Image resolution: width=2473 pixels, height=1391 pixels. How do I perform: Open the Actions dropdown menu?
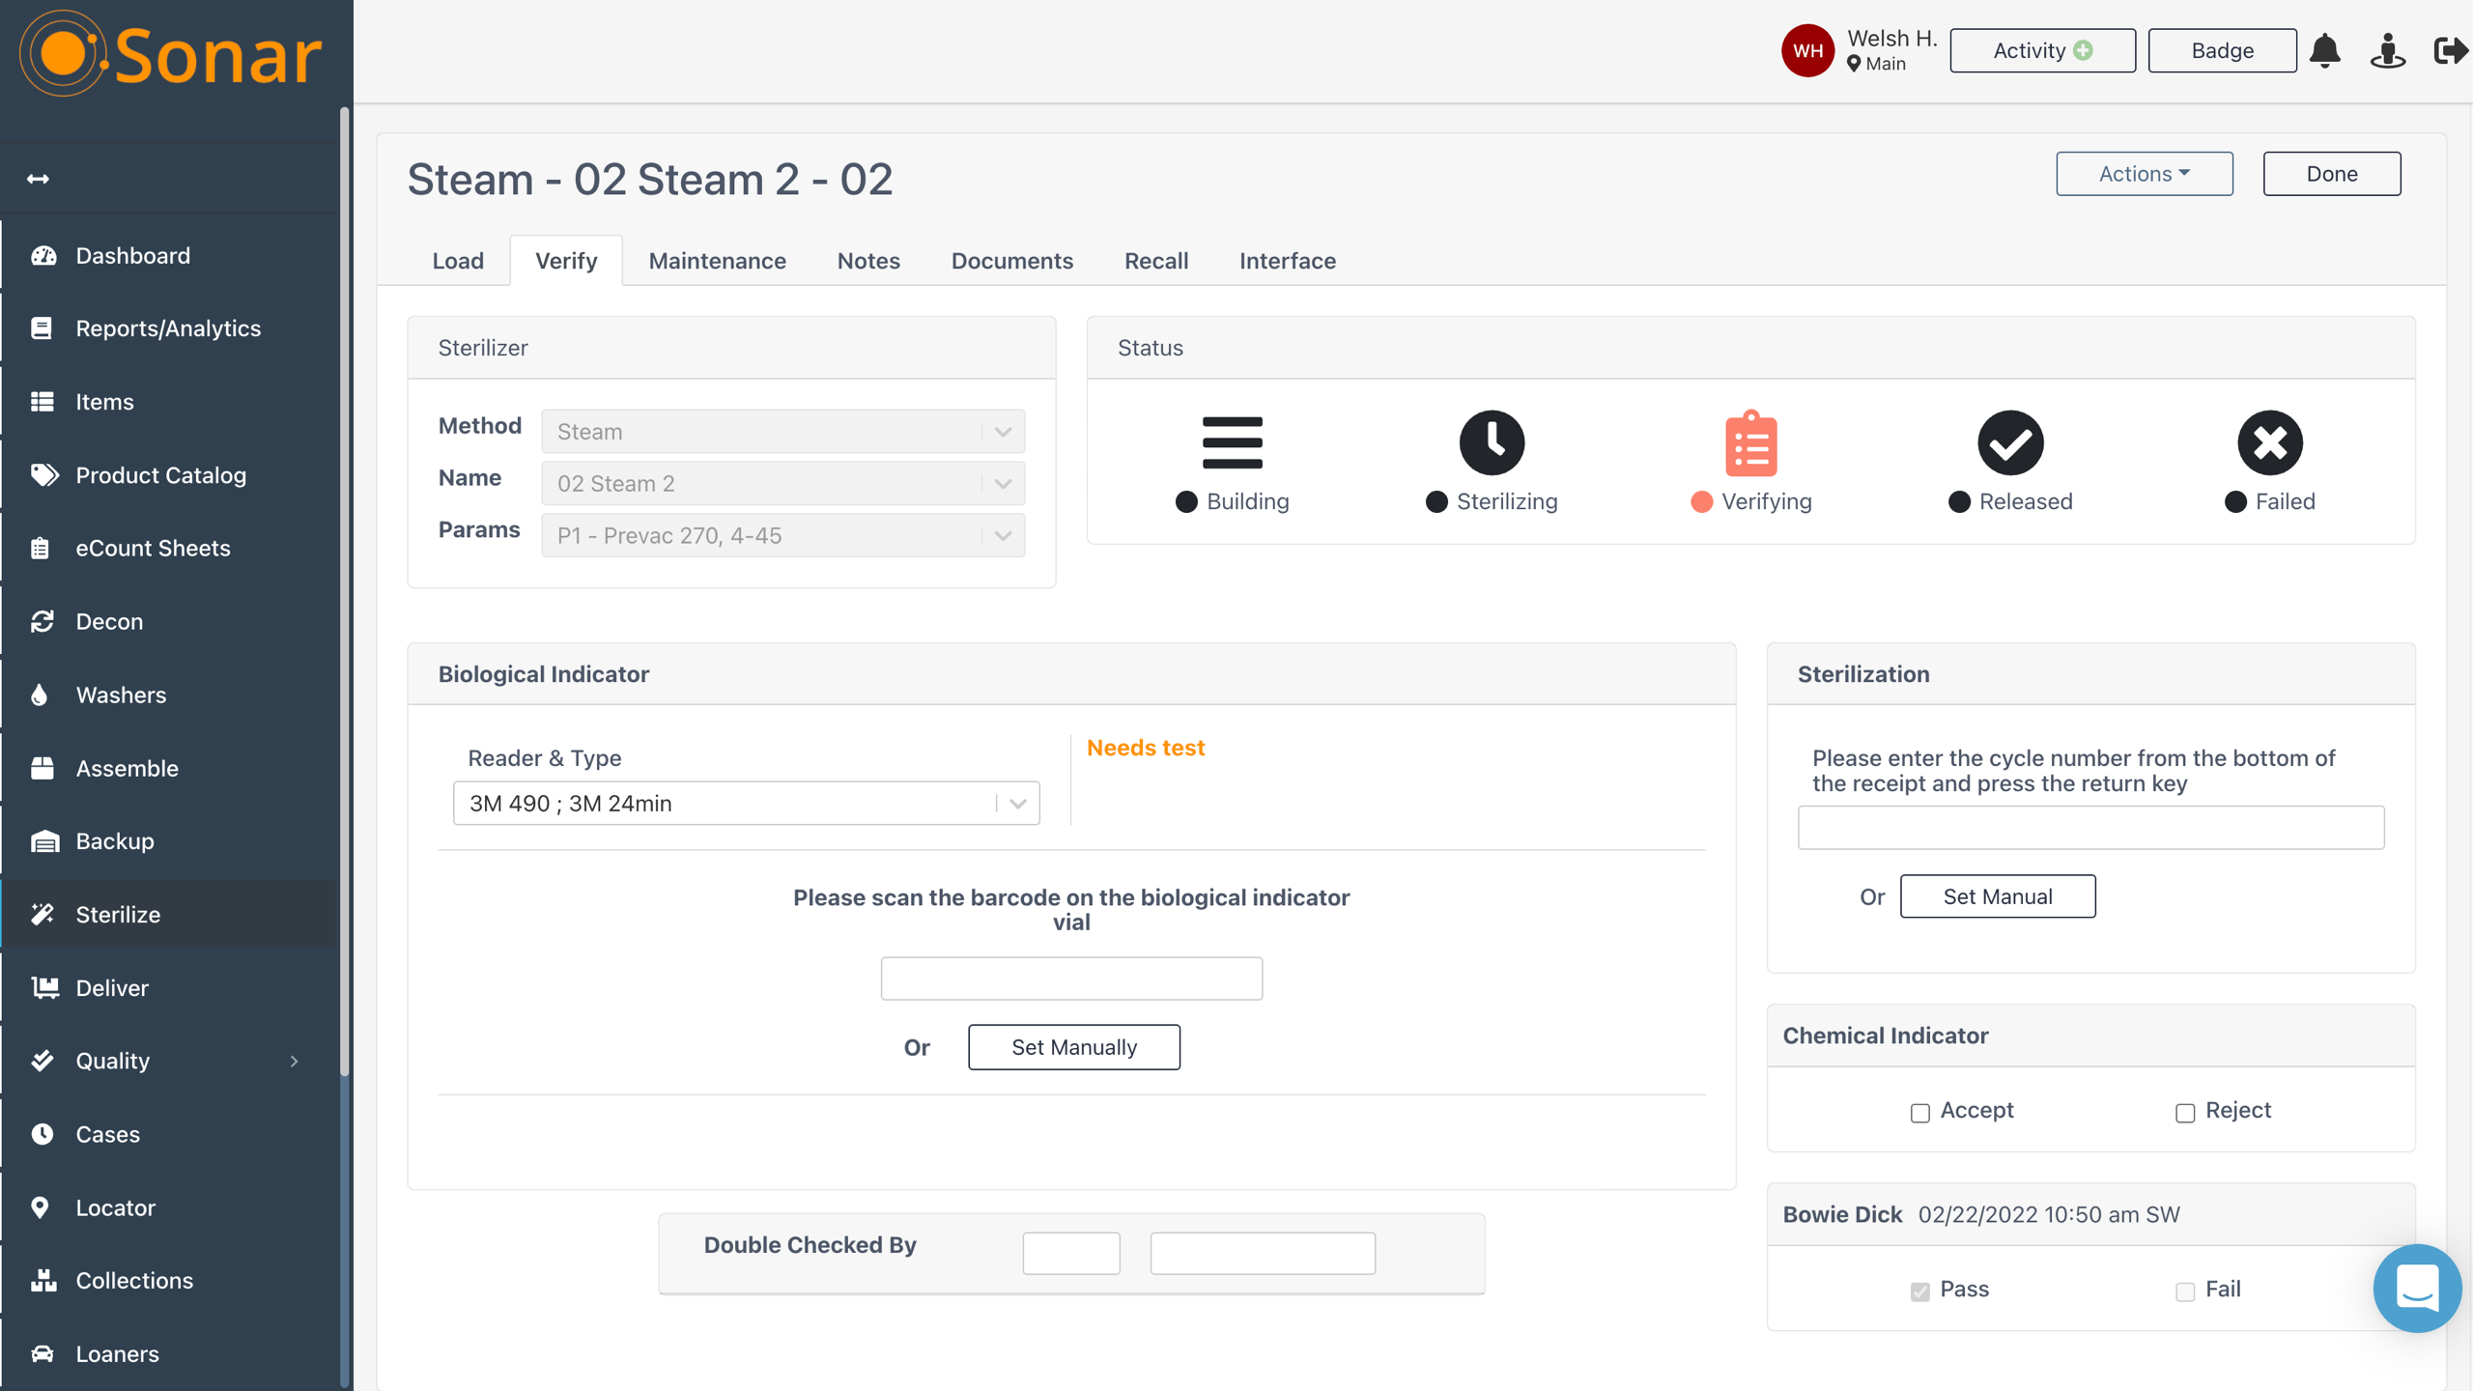(x=2144, y=174)
